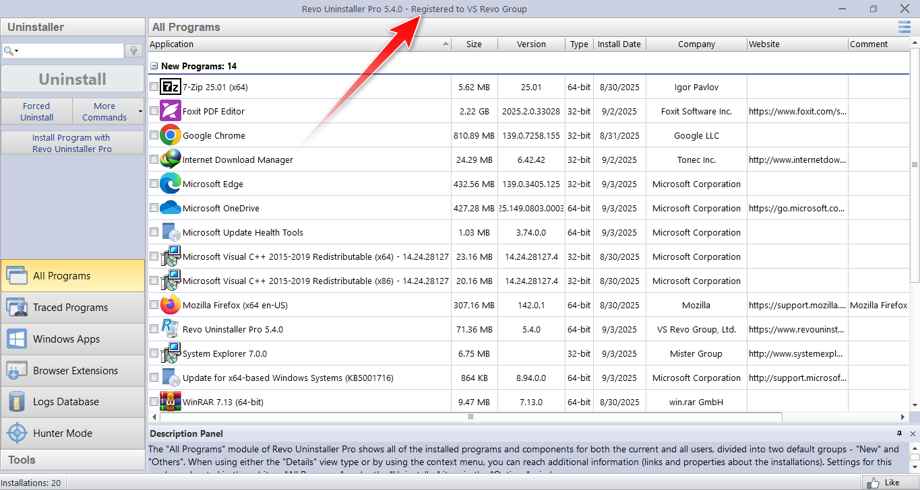Click the Visual C++ Redistributable (x64) icon
The image size is (920, 490).
point(171,256)
